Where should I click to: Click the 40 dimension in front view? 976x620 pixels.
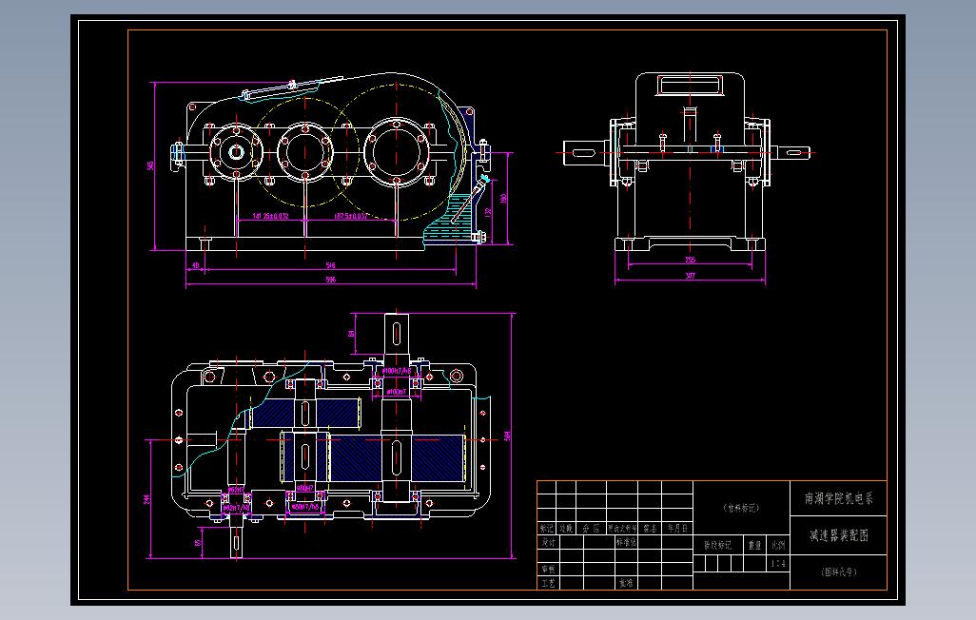tap(195, 266)
